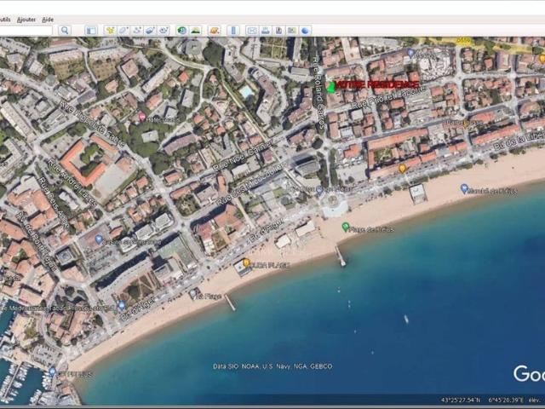Click the longitude readout in status bar
The width and height of the screenshot is (545, 409).
coord(506,400)
